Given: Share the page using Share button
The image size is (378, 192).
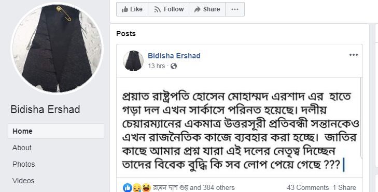Looking at the screenshot, I should click(207, 9).
